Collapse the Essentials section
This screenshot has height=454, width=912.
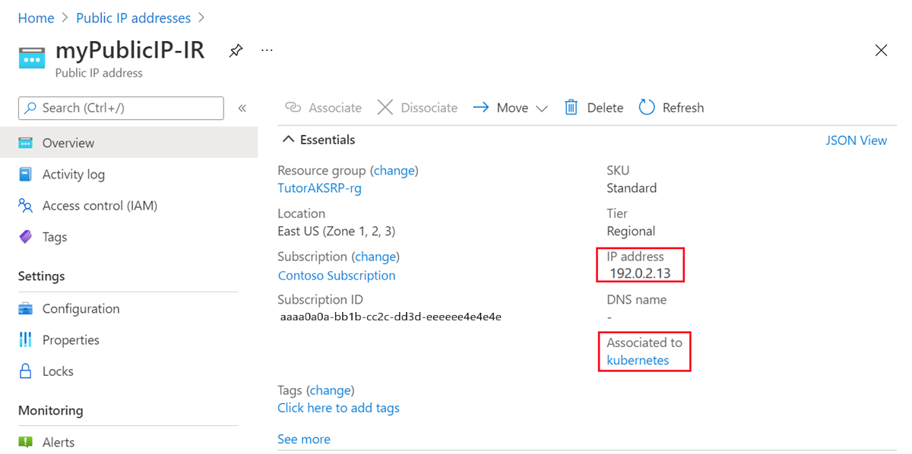(x=289, y=140)
